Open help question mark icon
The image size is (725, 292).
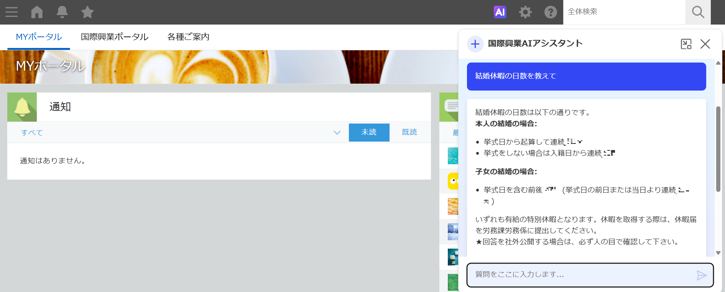click(x=551, y=12)
